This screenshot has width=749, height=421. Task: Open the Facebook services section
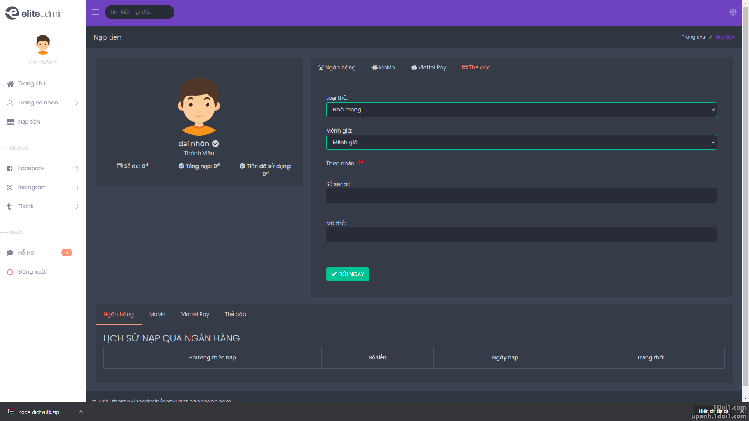pyautogui.click(x=31, y=168)
